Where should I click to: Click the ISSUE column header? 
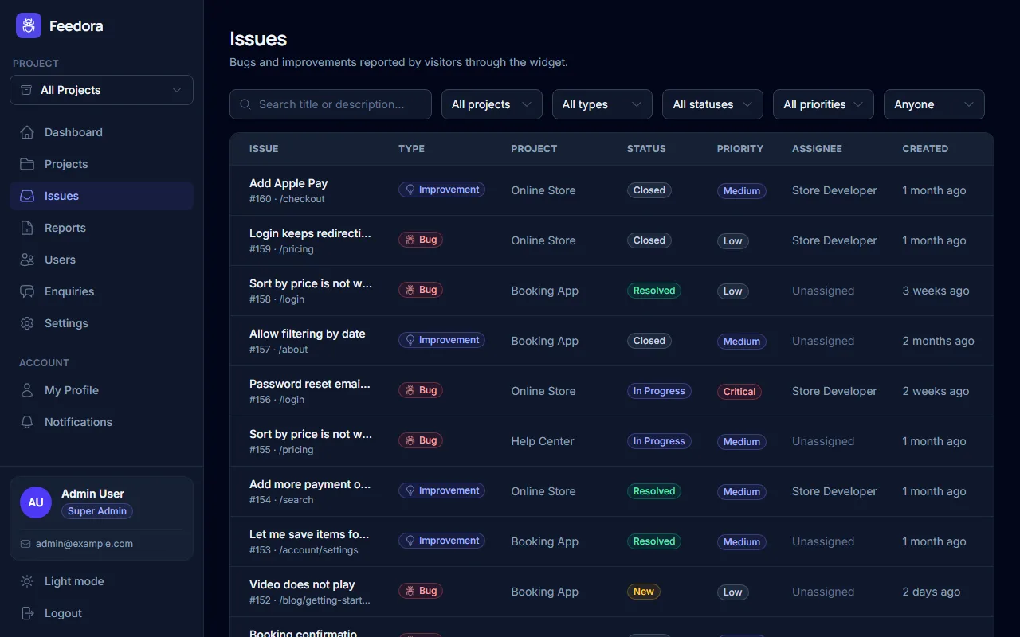pos(264,148)
